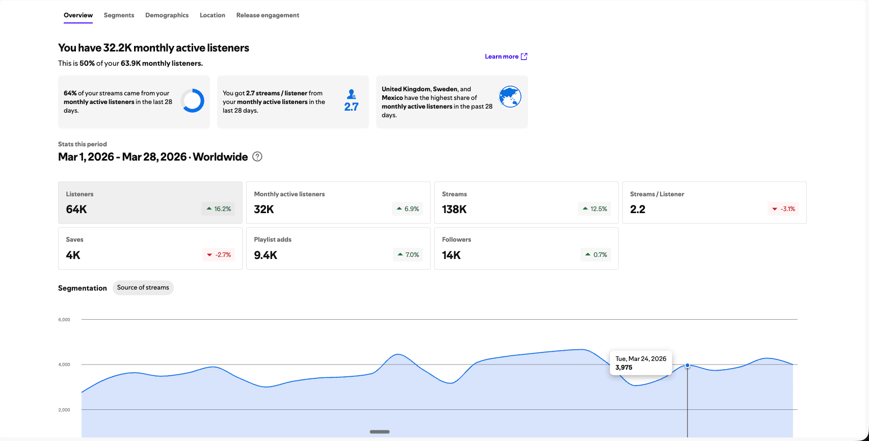This screenshot has width=869, height=441.
Task: Click the Tue, Mar 24, 2026 tooltip
Action: (641, 363)
